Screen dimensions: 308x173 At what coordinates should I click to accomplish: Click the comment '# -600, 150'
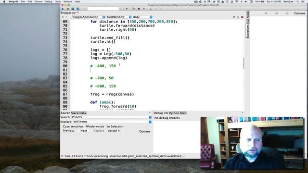pos(103,86)
